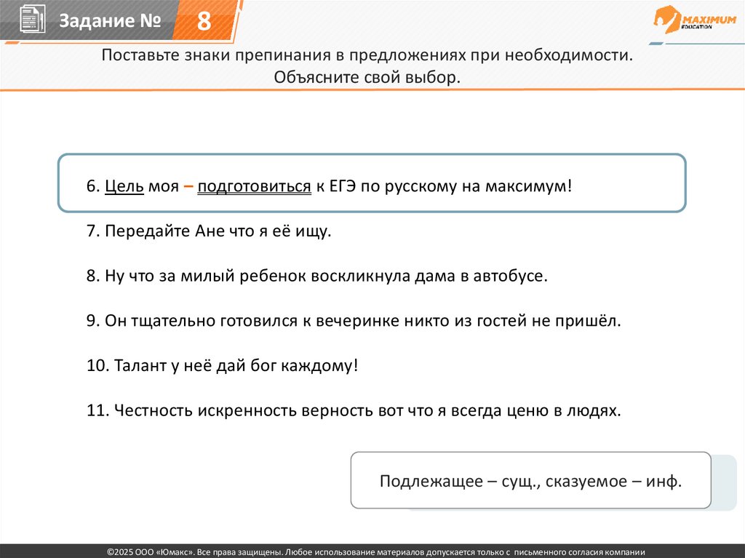Viewport: 745px width, 558px height.
Task: Click the hint box «Подлежащее – сущ., сказуемое – инф.»
Action: (x=530, y=481)
